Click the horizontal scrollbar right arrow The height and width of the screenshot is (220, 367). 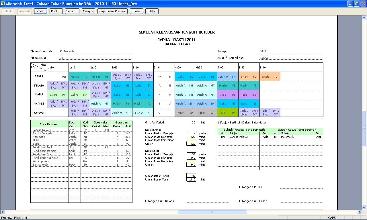pyautogui.click(x=360, y=212)
